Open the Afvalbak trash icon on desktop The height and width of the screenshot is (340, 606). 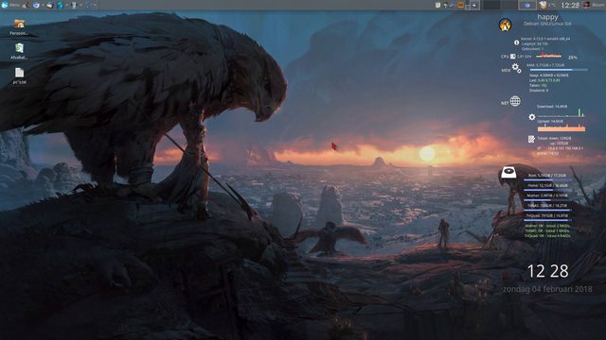tap(19, 51)
